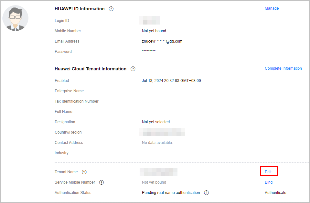Click the Authentication Status label

coord(73,193)
